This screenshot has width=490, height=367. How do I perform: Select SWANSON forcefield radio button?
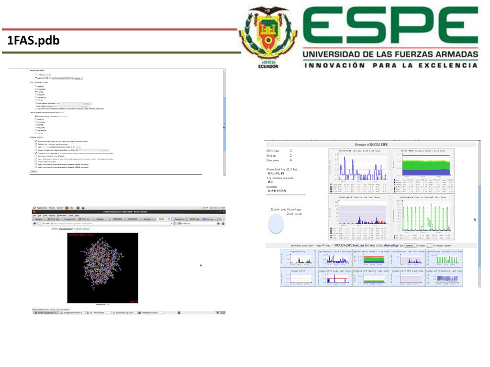[35, 97]
